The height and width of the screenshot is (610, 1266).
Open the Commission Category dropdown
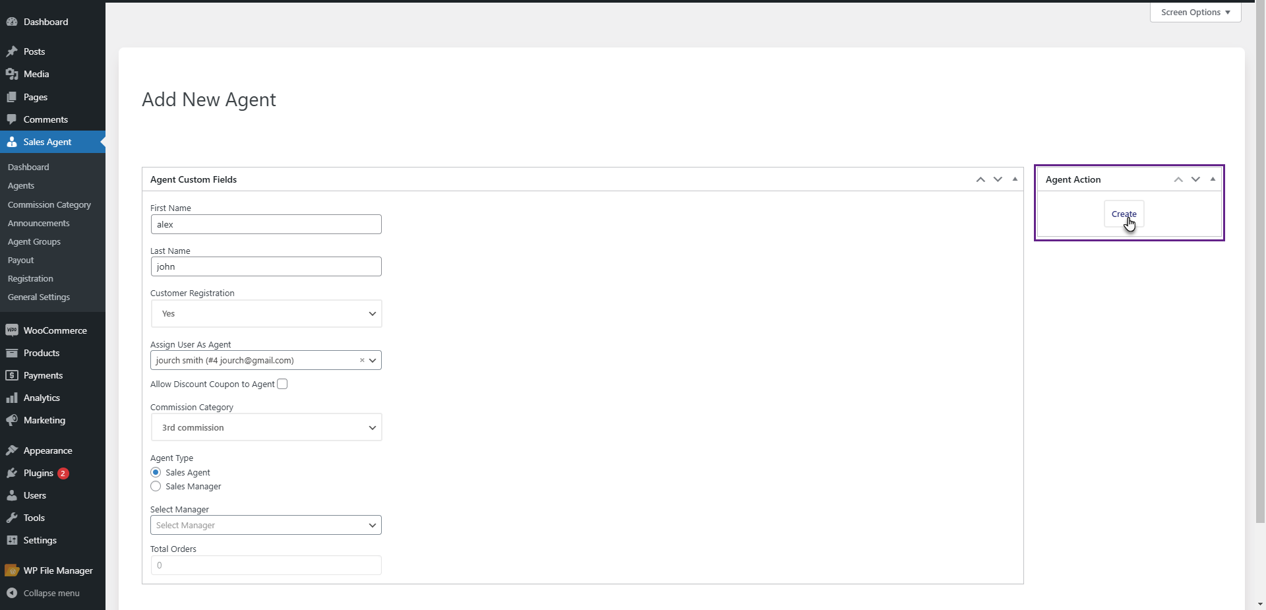pos(266,427)
